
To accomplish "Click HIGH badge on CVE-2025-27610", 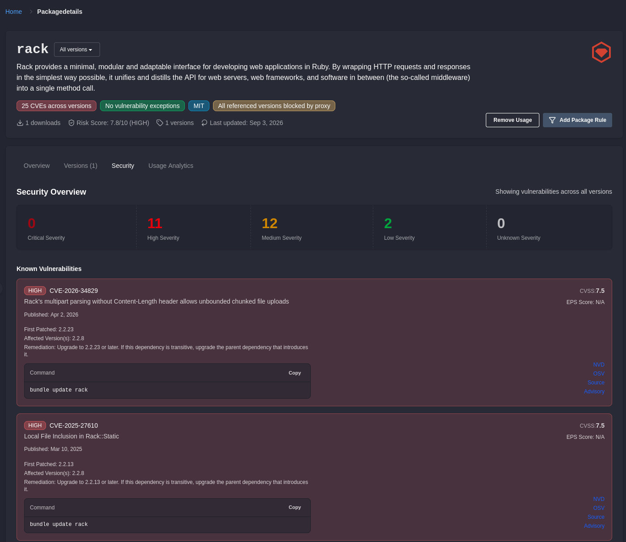I will (35, 425).
